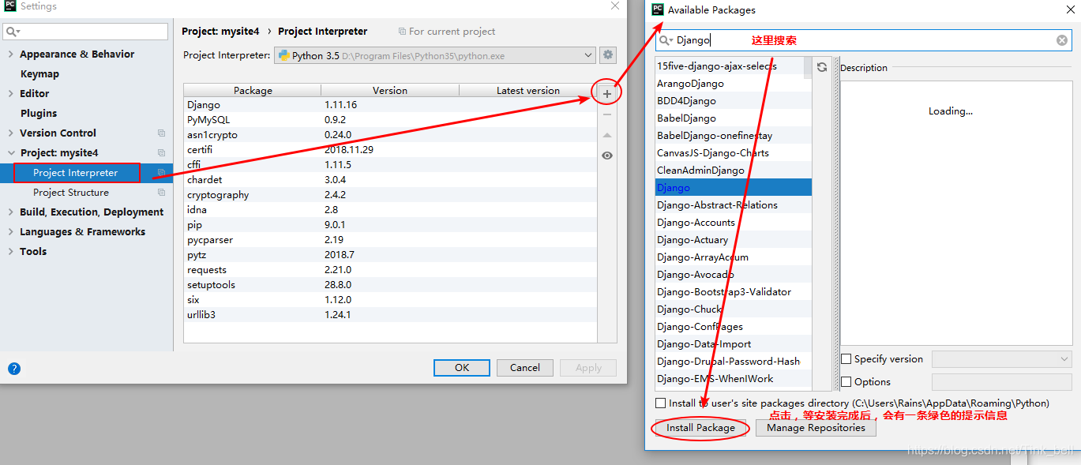This screenshot has width=1081, height=465.
Task: Select Plugins in settings tree
Action: (39, 114)
